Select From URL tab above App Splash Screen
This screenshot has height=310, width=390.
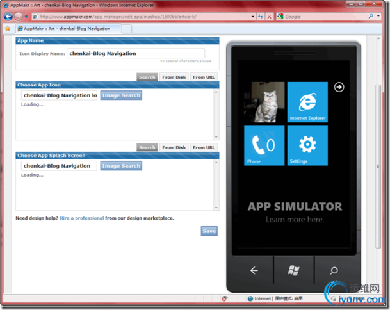(204, 147)
